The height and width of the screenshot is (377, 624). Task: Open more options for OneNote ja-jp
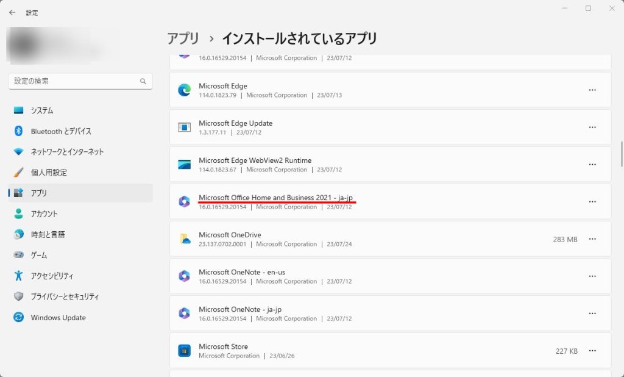(x=592, y=314)
